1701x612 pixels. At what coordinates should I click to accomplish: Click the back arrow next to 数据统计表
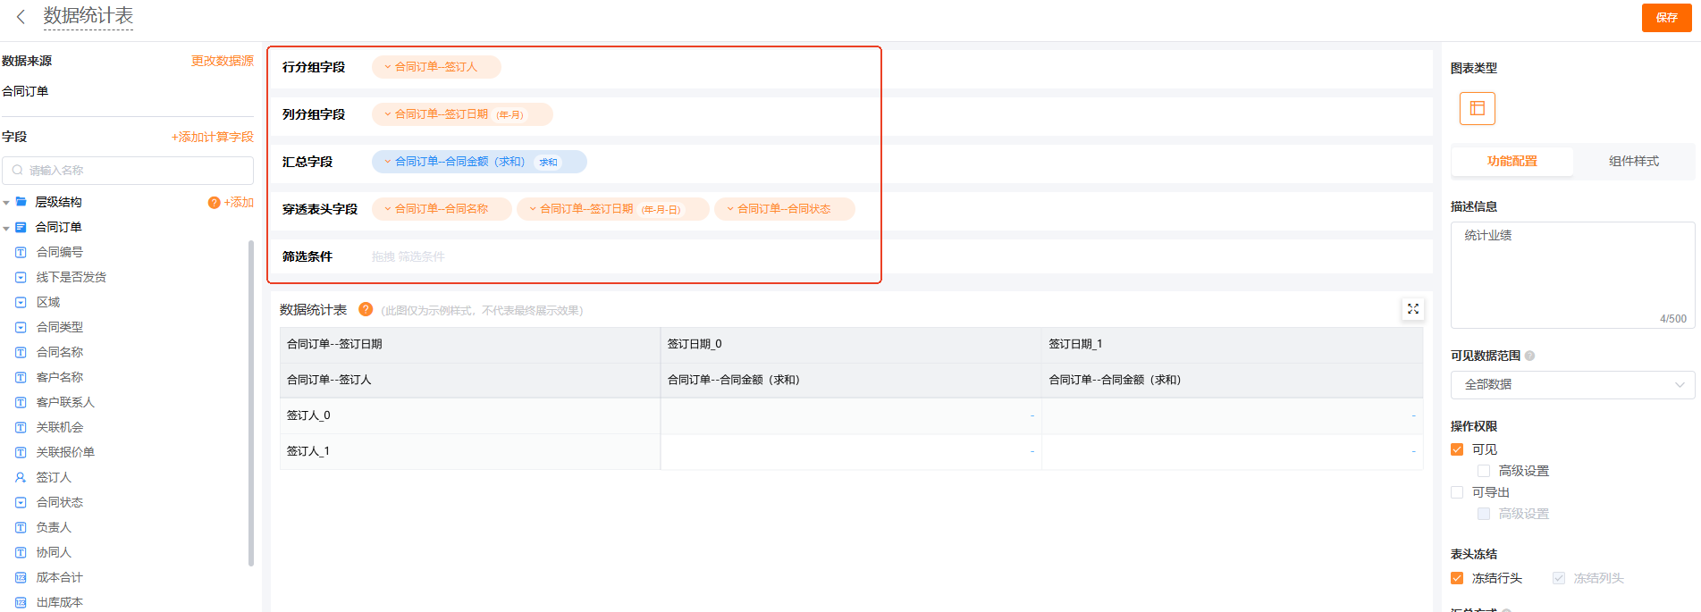coord(21,17)
